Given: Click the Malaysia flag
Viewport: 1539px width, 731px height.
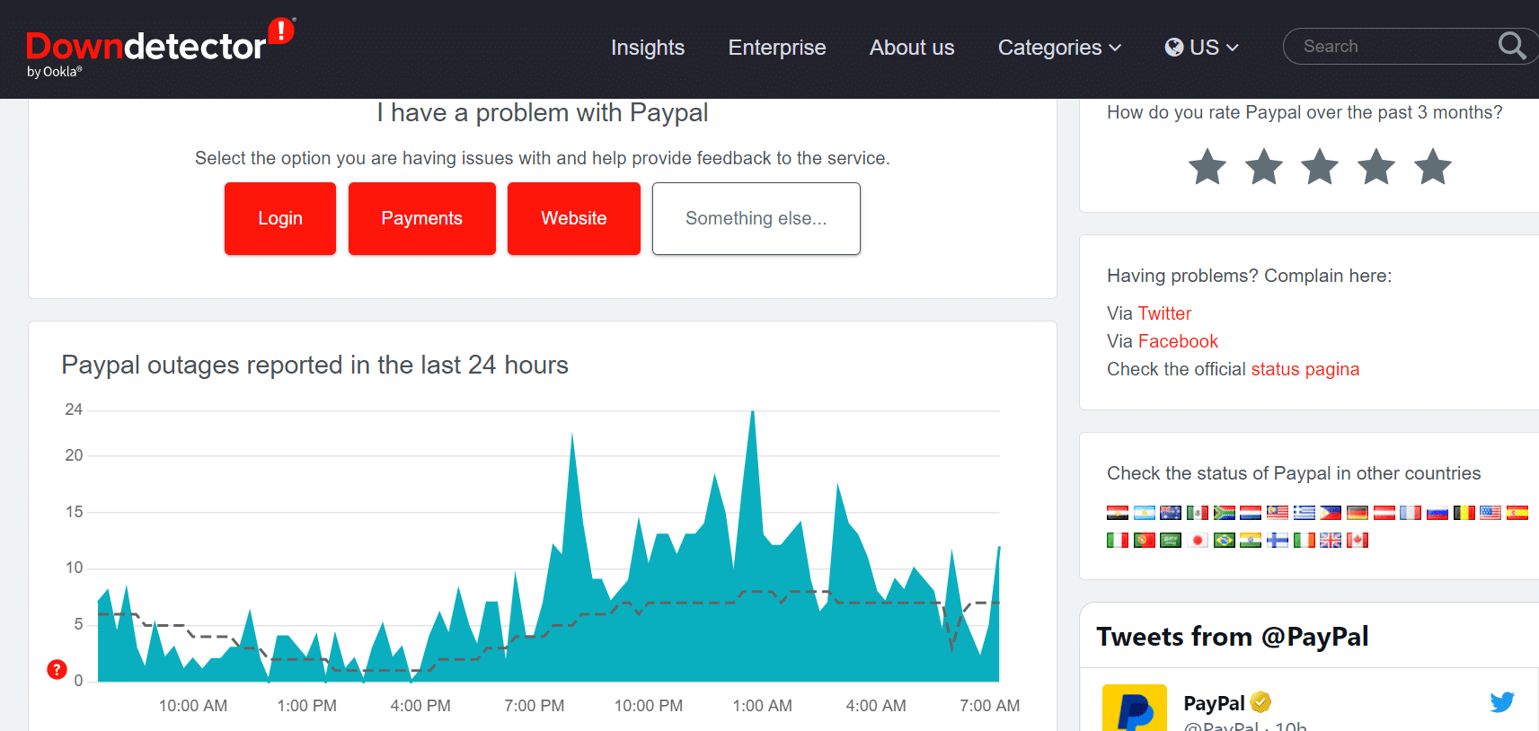Looking at the screenshot, I should (x=1278, y=513).
